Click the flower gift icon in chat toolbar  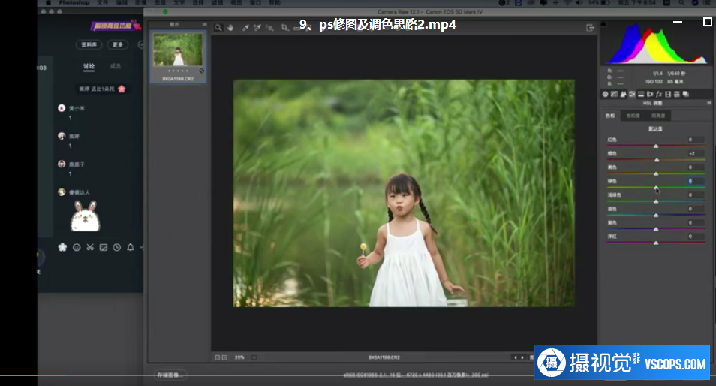click(x=62, y=247)
